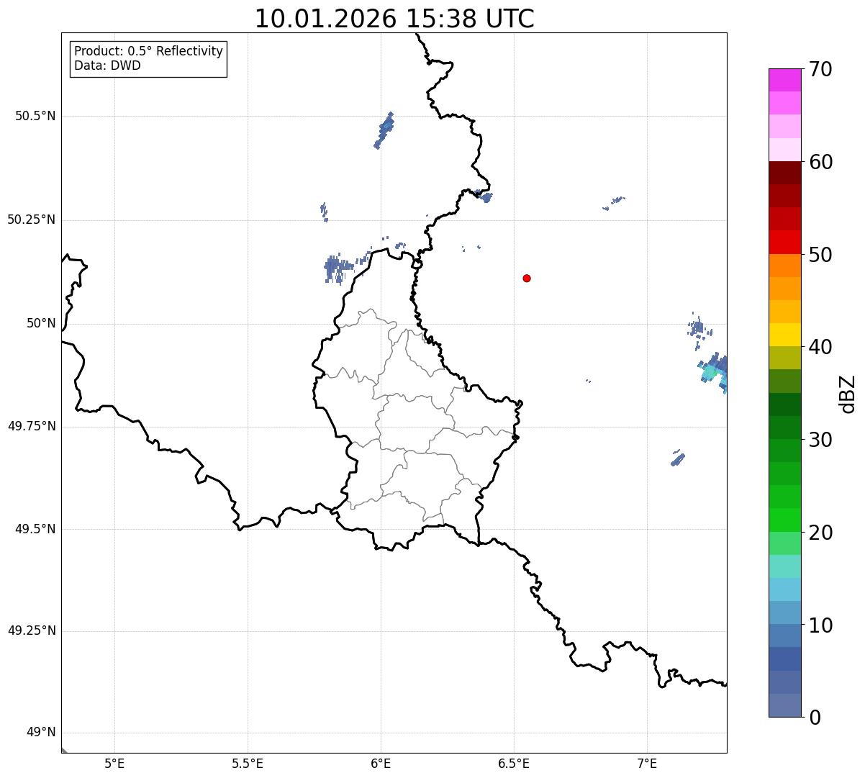The height and width of the screenshot is (778, 865).
Task: Select the blue radar echo near 50.5°N
Action: point(384,130)
